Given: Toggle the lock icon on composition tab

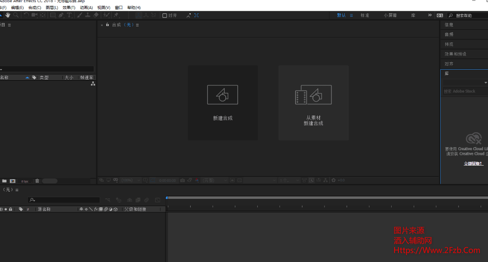Looking at the screenshot, I should (107, 25).
